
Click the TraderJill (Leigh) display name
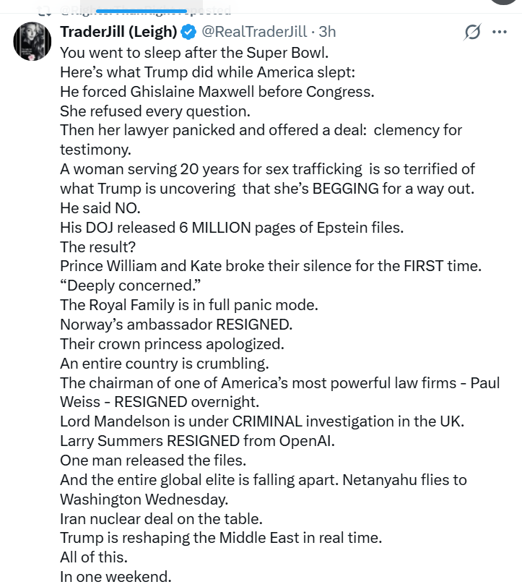118,32
